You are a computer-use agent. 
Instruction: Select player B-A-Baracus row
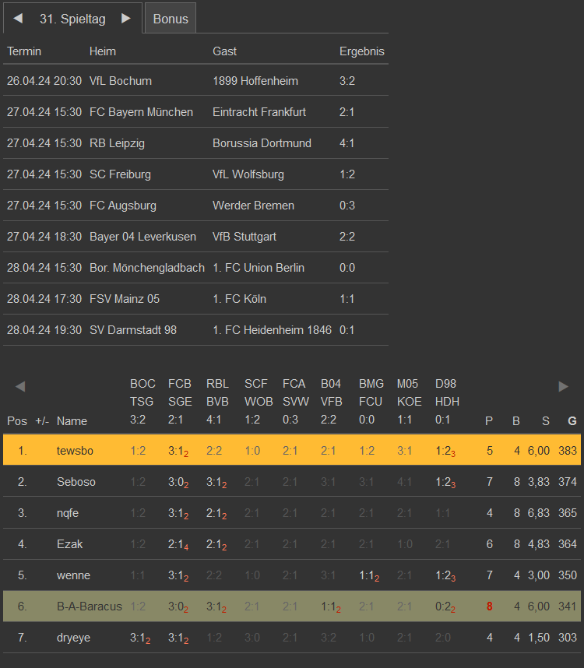(x=90, y=606)
